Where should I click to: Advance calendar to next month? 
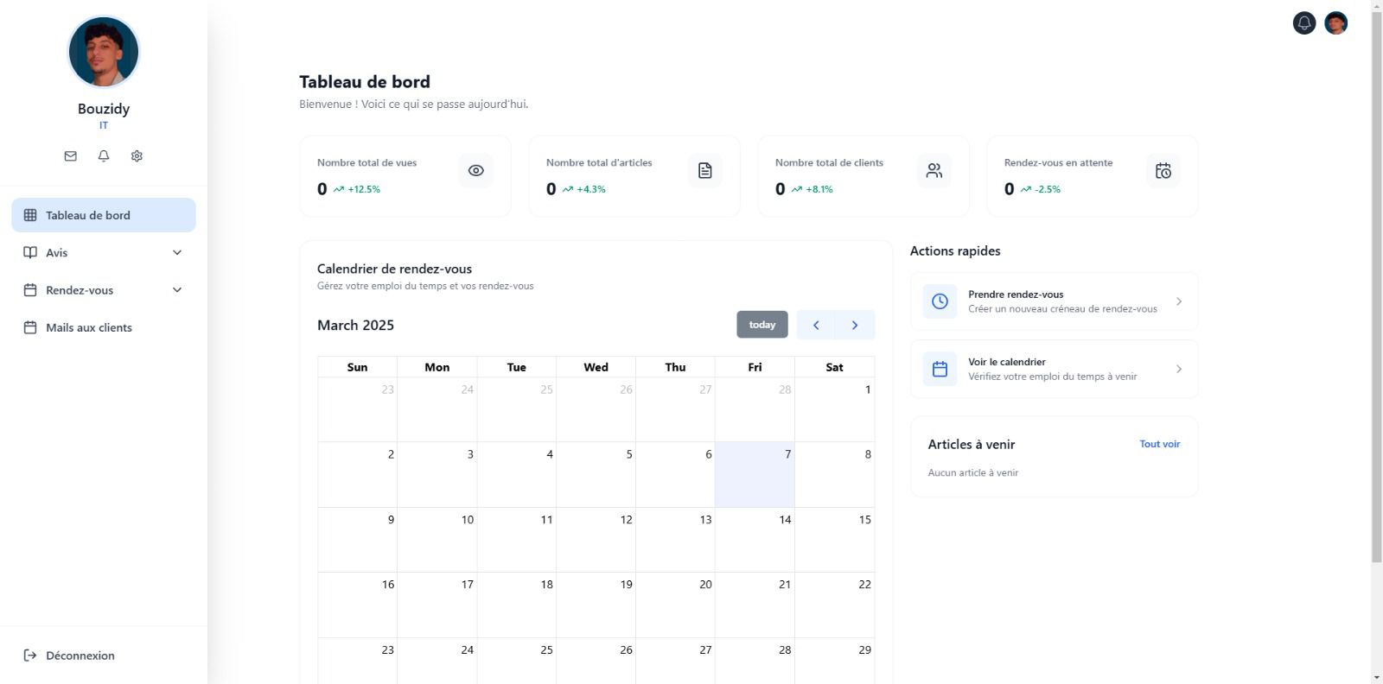coord(855,325)
